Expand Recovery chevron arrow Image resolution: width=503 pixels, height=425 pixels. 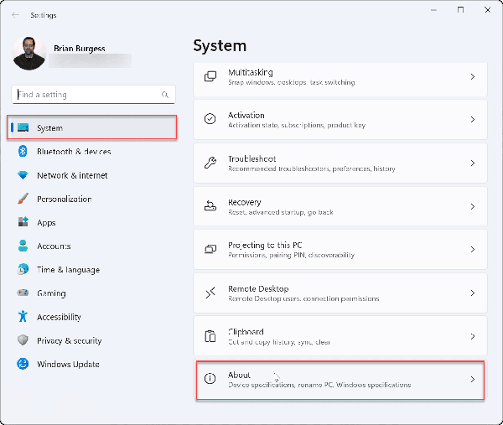pos(473,206)
